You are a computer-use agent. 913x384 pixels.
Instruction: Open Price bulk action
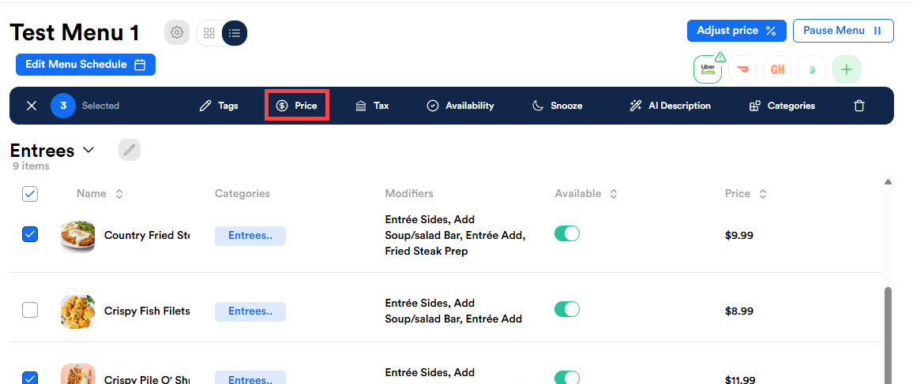[296, 106]
